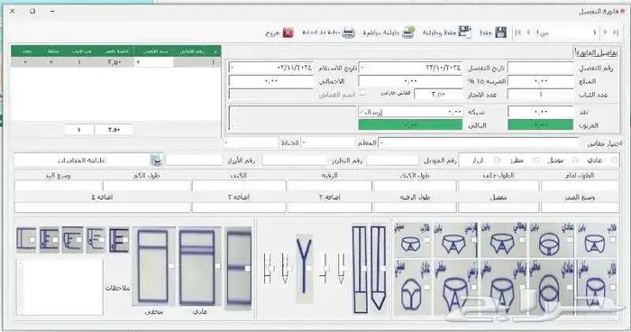This screenshot has width=631, height=332.
Task: Choose the square-tip wide placket style
Action: pyautogui.click(x=360, y=270)
